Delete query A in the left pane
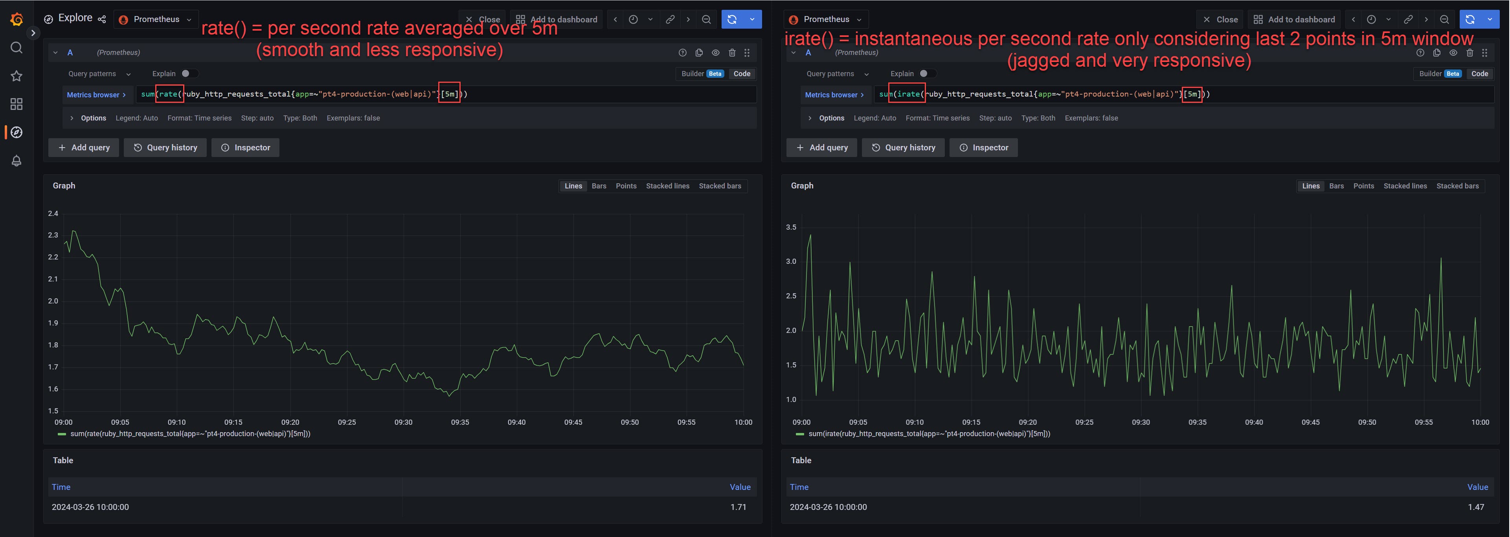Viewport: 1510px width, 537px height. (732, 53)
